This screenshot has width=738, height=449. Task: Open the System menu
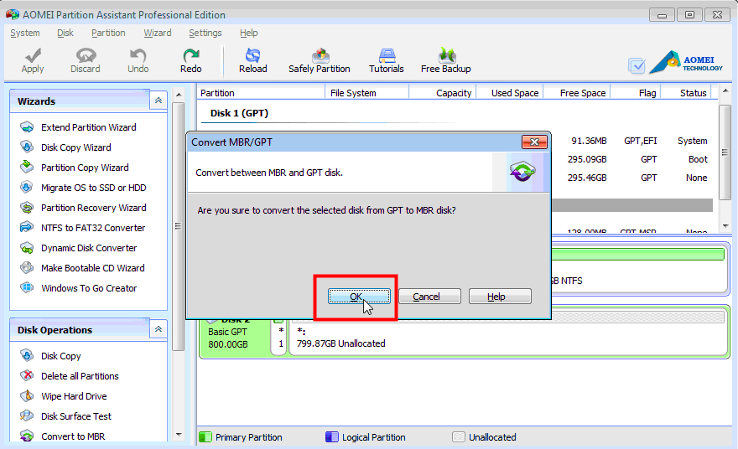pos(25,33)
